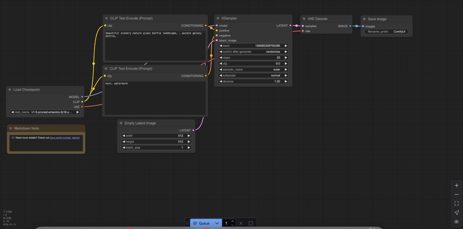
Task: Open the scheduler normal selector
Action: pos(253,75)
